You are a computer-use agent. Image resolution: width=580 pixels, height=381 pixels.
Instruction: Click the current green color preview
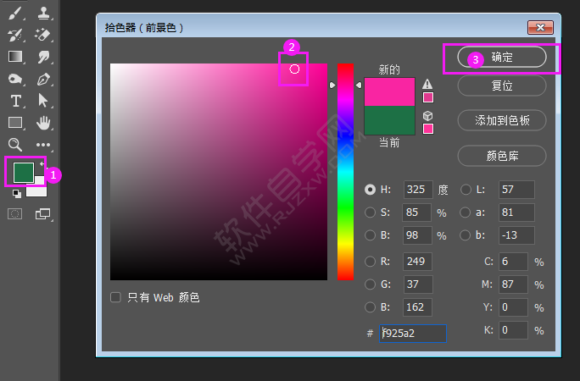389,120
